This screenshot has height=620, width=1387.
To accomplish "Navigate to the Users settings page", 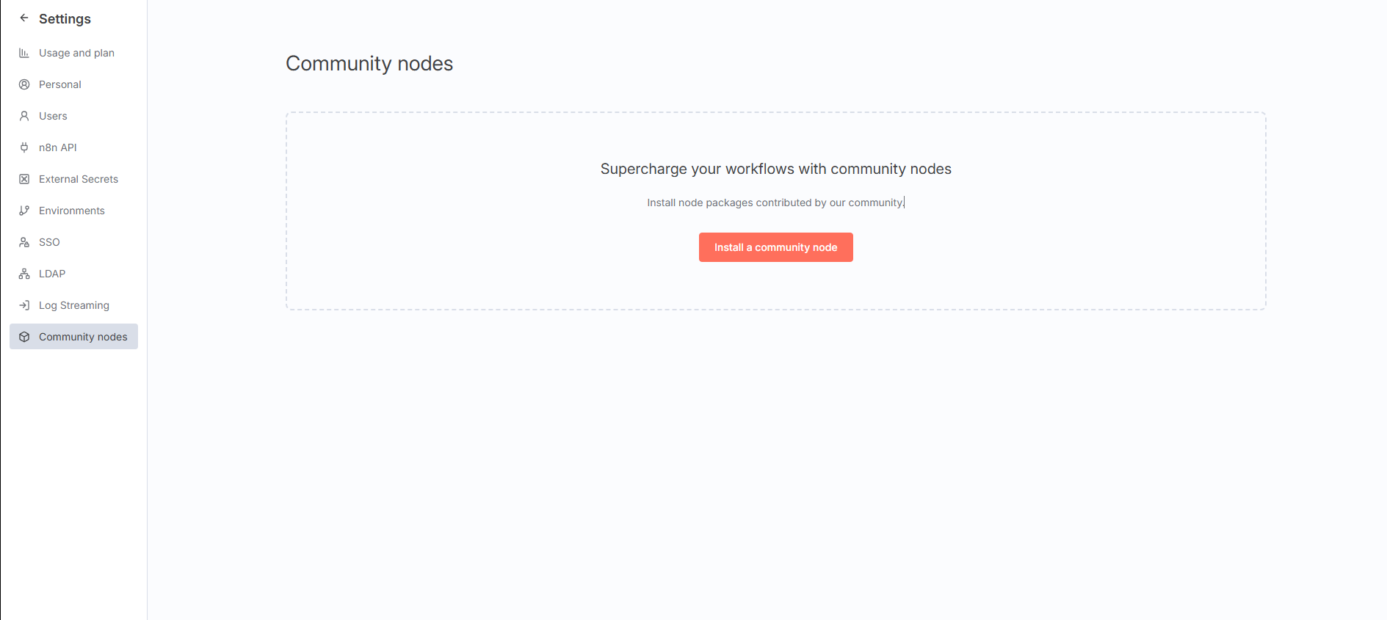I will 52,116.
